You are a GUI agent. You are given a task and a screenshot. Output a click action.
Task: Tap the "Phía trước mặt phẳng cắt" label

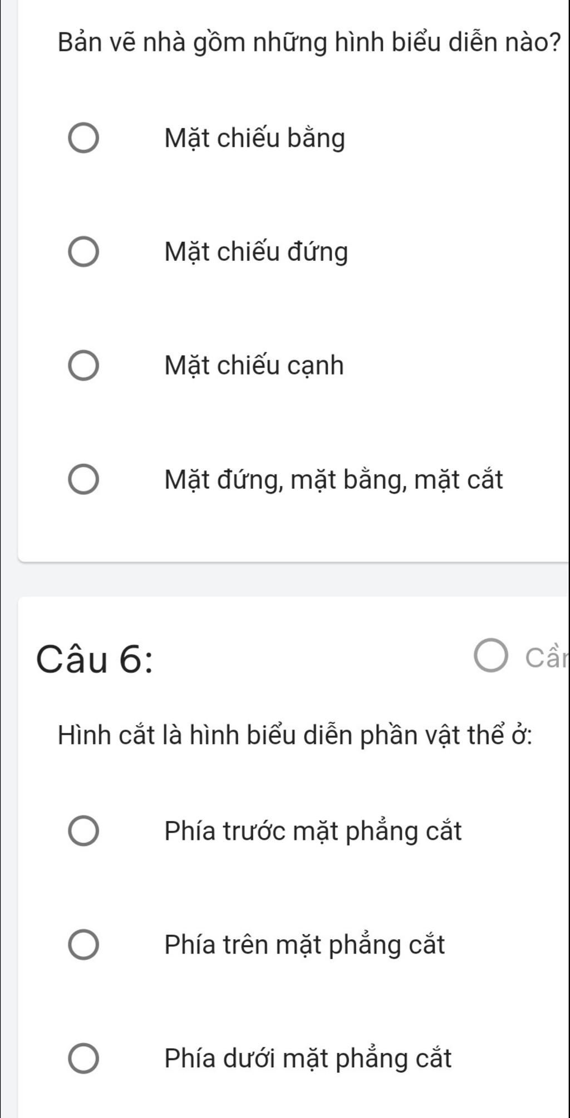click(x=313, y=831)
